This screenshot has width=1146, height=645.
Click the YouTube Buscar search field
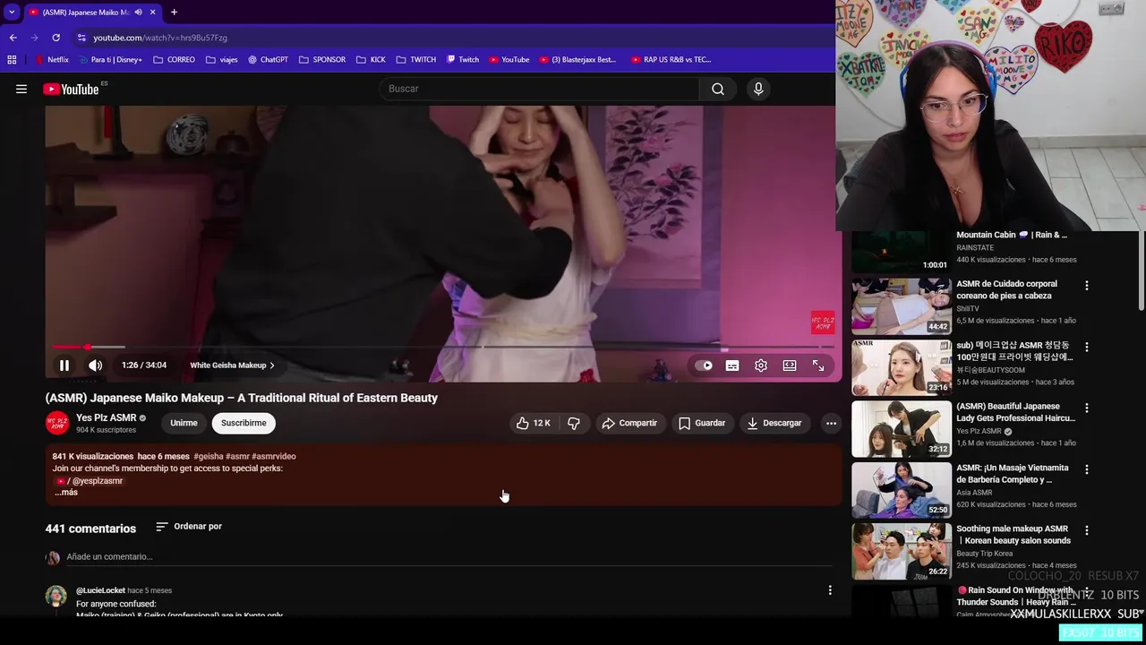click(x=540, y=89)
